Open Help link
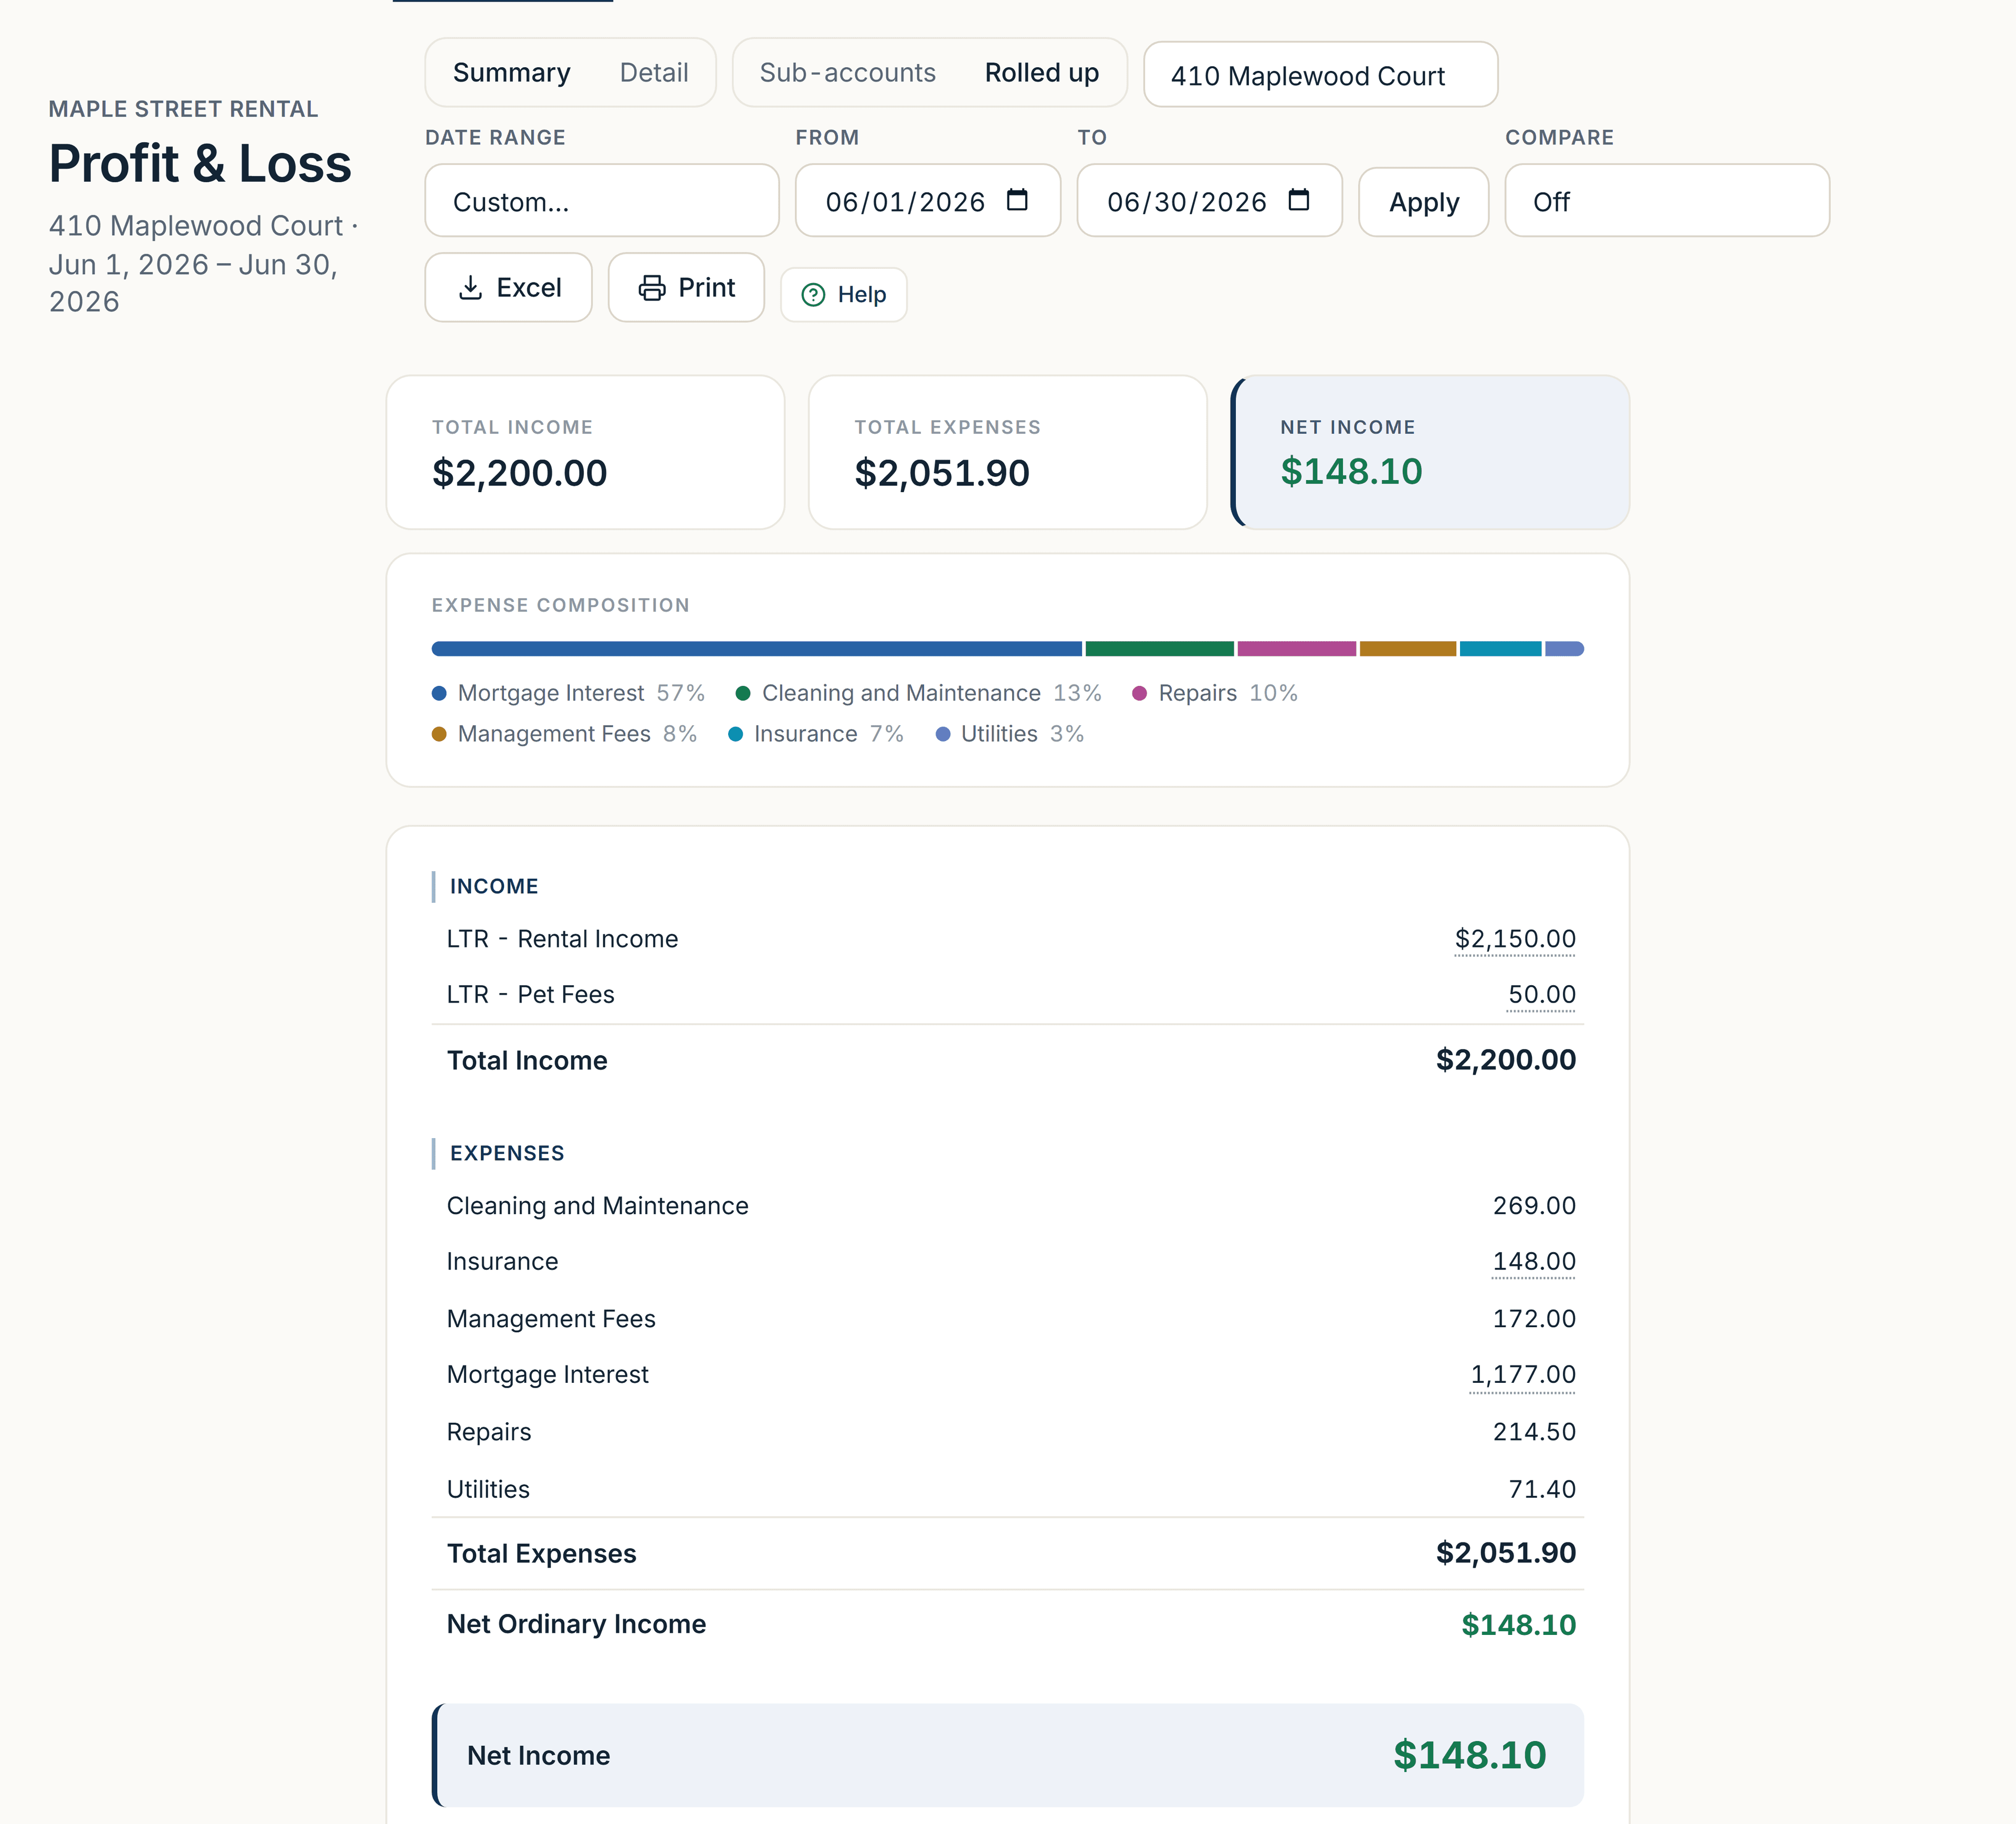Viewport: 2016px width, 1824px height. click(x=844, y=294)
